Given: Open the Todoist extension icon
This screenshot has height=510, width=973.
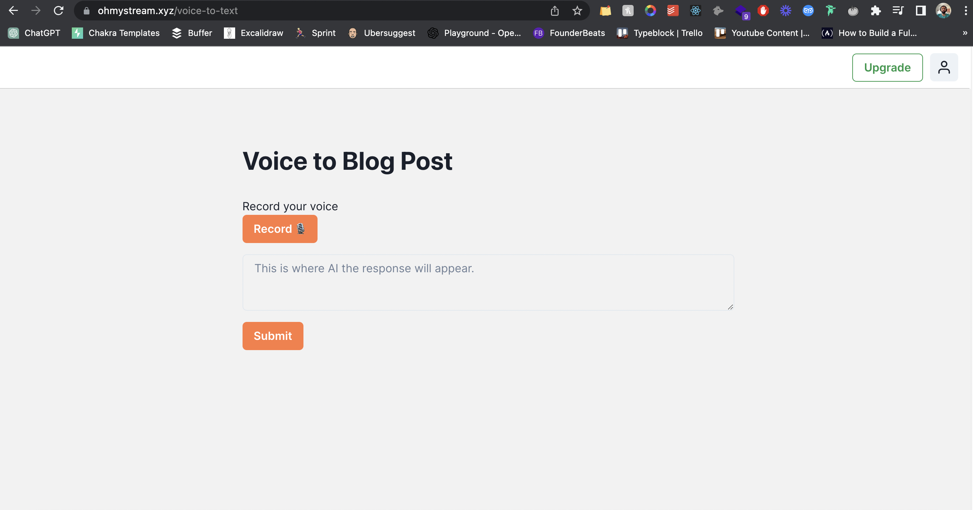Looking at the screenshot, I should 673,11.
